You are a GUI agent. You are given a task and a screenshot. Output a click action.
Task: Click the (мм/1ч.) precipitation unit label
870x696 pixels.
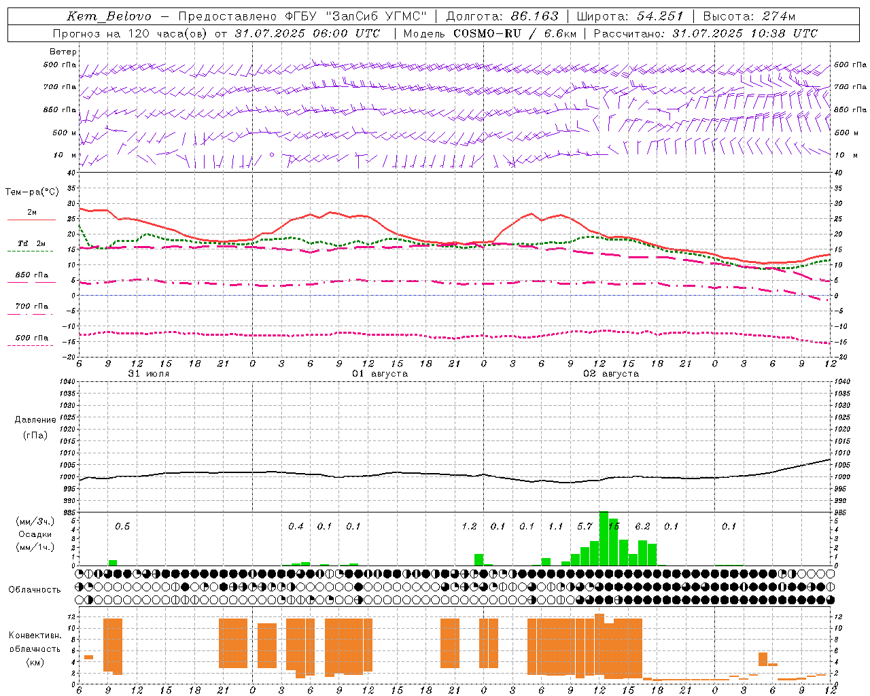point(35,547)
